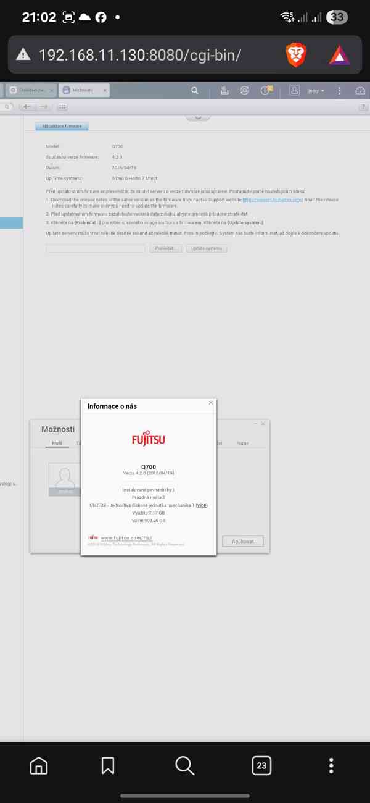Open the Brave Rewards triangle icon
The width and height of the screenshot is (370, 803).
pyautogui.click(x=339, y=56)
